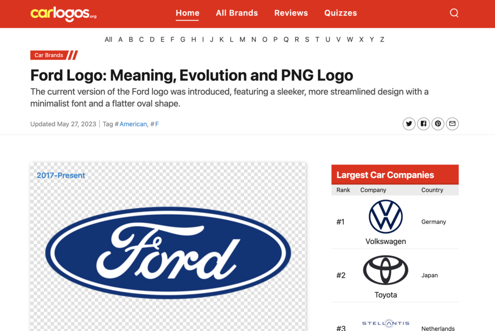Show All brands in the alphabet filter

coord(108,40)
